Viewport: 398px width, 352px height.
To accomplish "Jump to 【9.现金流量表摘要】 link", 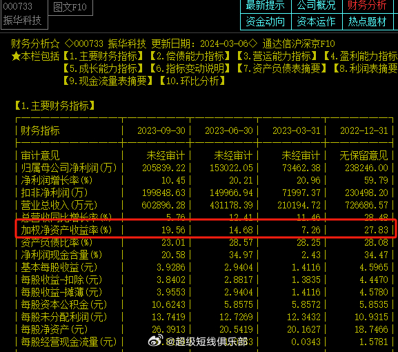I will click(x=108, y=81).
